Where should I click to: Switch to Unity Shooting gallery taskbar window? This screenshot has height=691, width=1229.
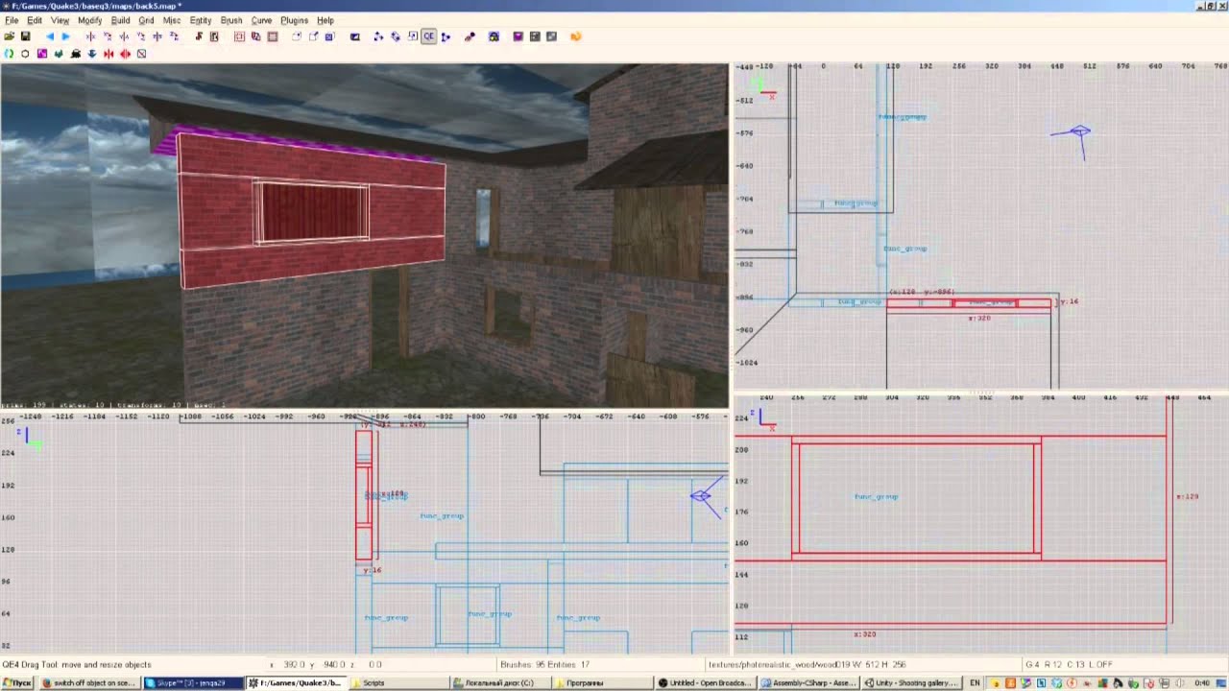pos(910,683)
